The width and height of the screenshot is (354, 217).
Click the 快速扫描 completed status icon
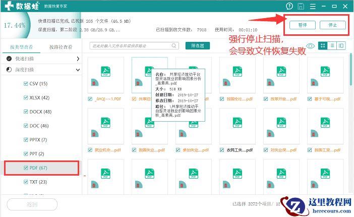[x=9, y=59]
